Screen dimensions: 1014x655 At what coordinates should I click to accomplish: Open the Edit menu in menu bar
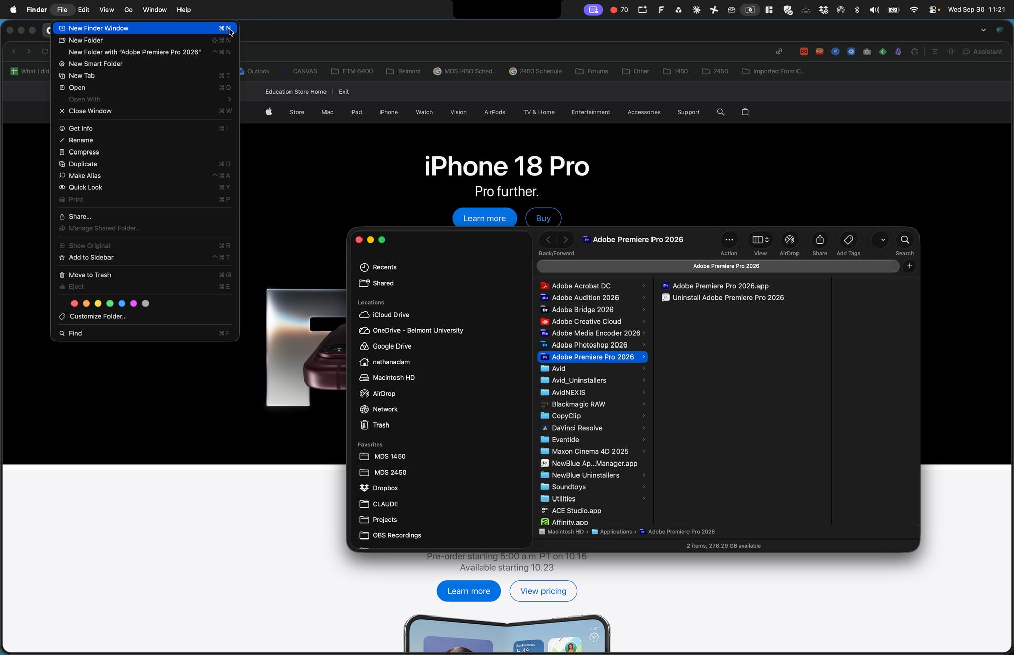(83, 10)
